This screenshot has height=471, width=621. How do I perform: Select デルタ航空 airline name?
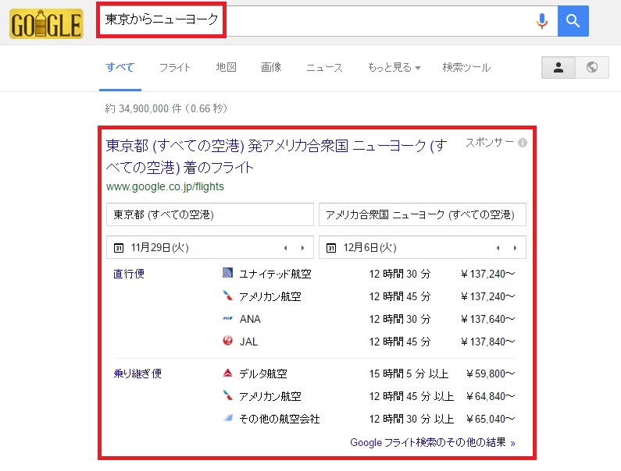[263, 374]
